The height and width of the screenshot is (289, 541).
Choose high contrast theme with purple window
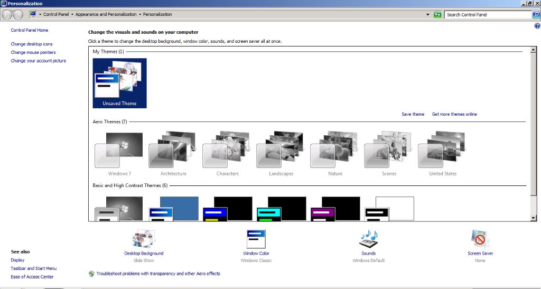[x=335, y=209]
